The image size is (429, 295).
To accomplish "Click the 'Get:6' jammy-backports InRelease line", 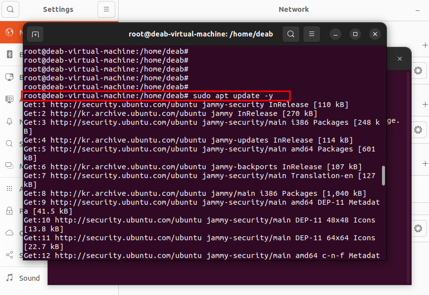I will click(x=192, y=167).
